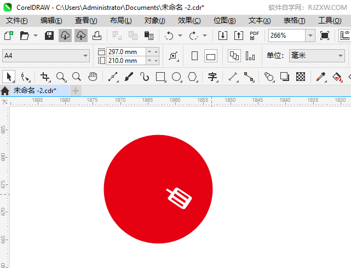This screenshot has width=351, height=268.
Task: Open the 文件(F) menu
Action: [17, 21]
